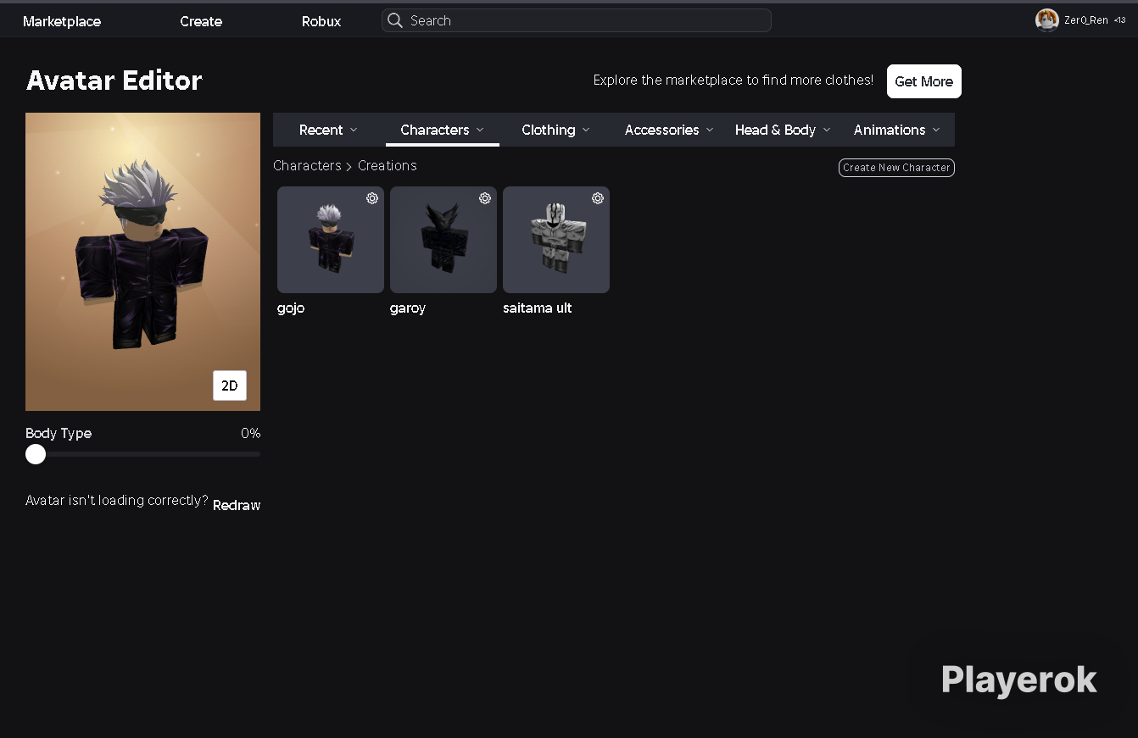1138x738 pixels.
Task: Click the "0%" body type value
Action: (251, 433)
